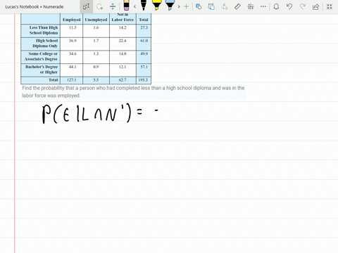Viewport: 338px width, 253px height.
Task: Click the 127.1 employed total cell
Action: (72, 80)
